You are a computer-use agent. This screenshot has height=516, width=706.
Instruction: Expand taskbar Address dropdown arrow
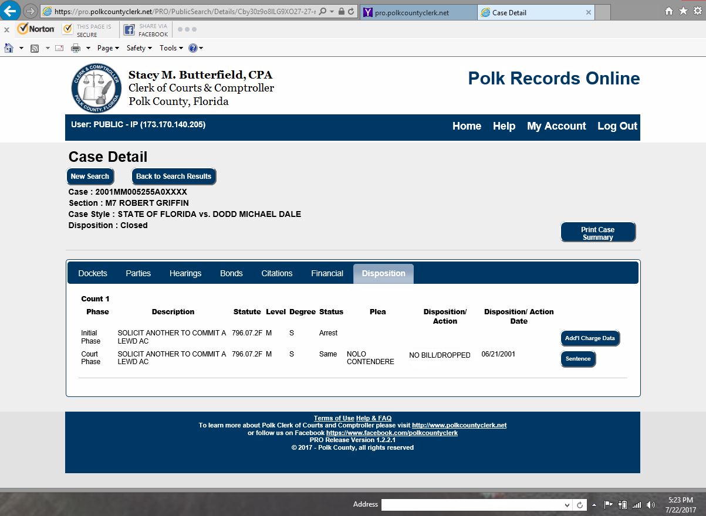coord(567,505)
